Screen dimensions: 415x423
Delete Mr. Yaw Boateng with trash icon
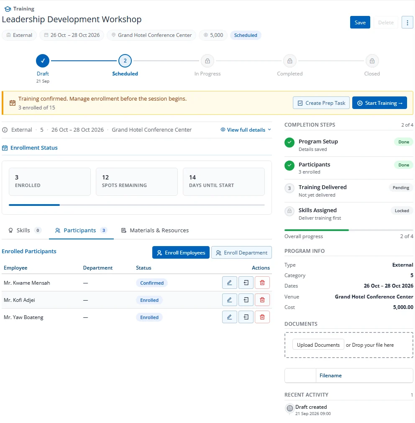(x=262, y=317)
